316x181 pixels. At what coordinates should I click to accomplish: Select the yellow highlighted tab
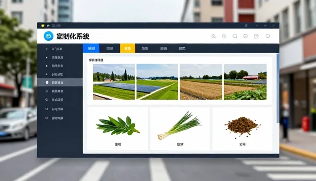(x=127, y=48)
